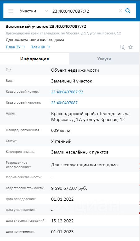Click the Статус value Учтенный
Screen dimensions: 140x241
click(61, 141)
